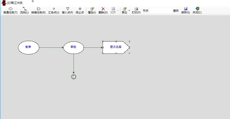This screenshot has width=230, height=119.
Task: Print the workflow with 打印(P)
Action: tap(136, 11)
